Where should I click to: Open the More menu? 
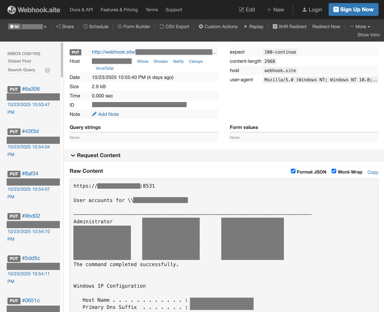[x=360, y=26]
